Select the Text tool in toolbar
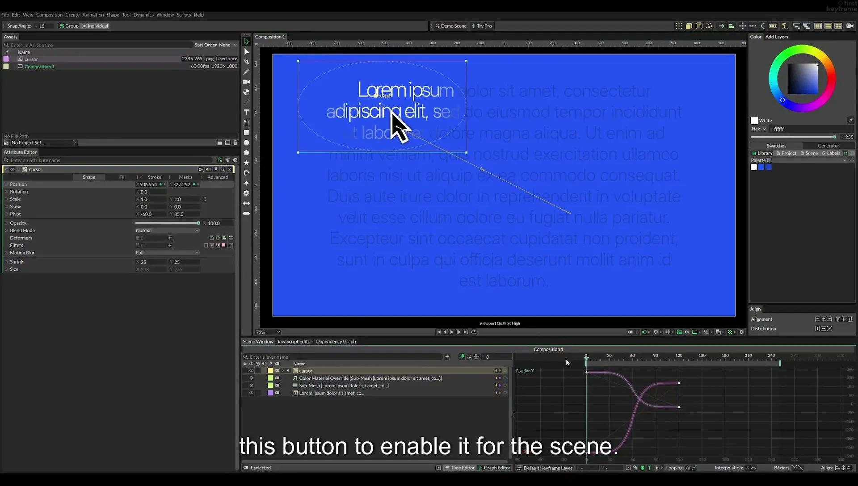Viewport: 858px width, 486px height. click(246, 112)
